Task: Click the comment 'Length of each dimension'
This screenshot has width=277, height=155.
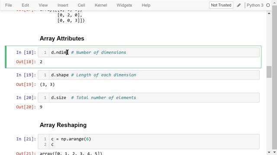Action: 103,75
